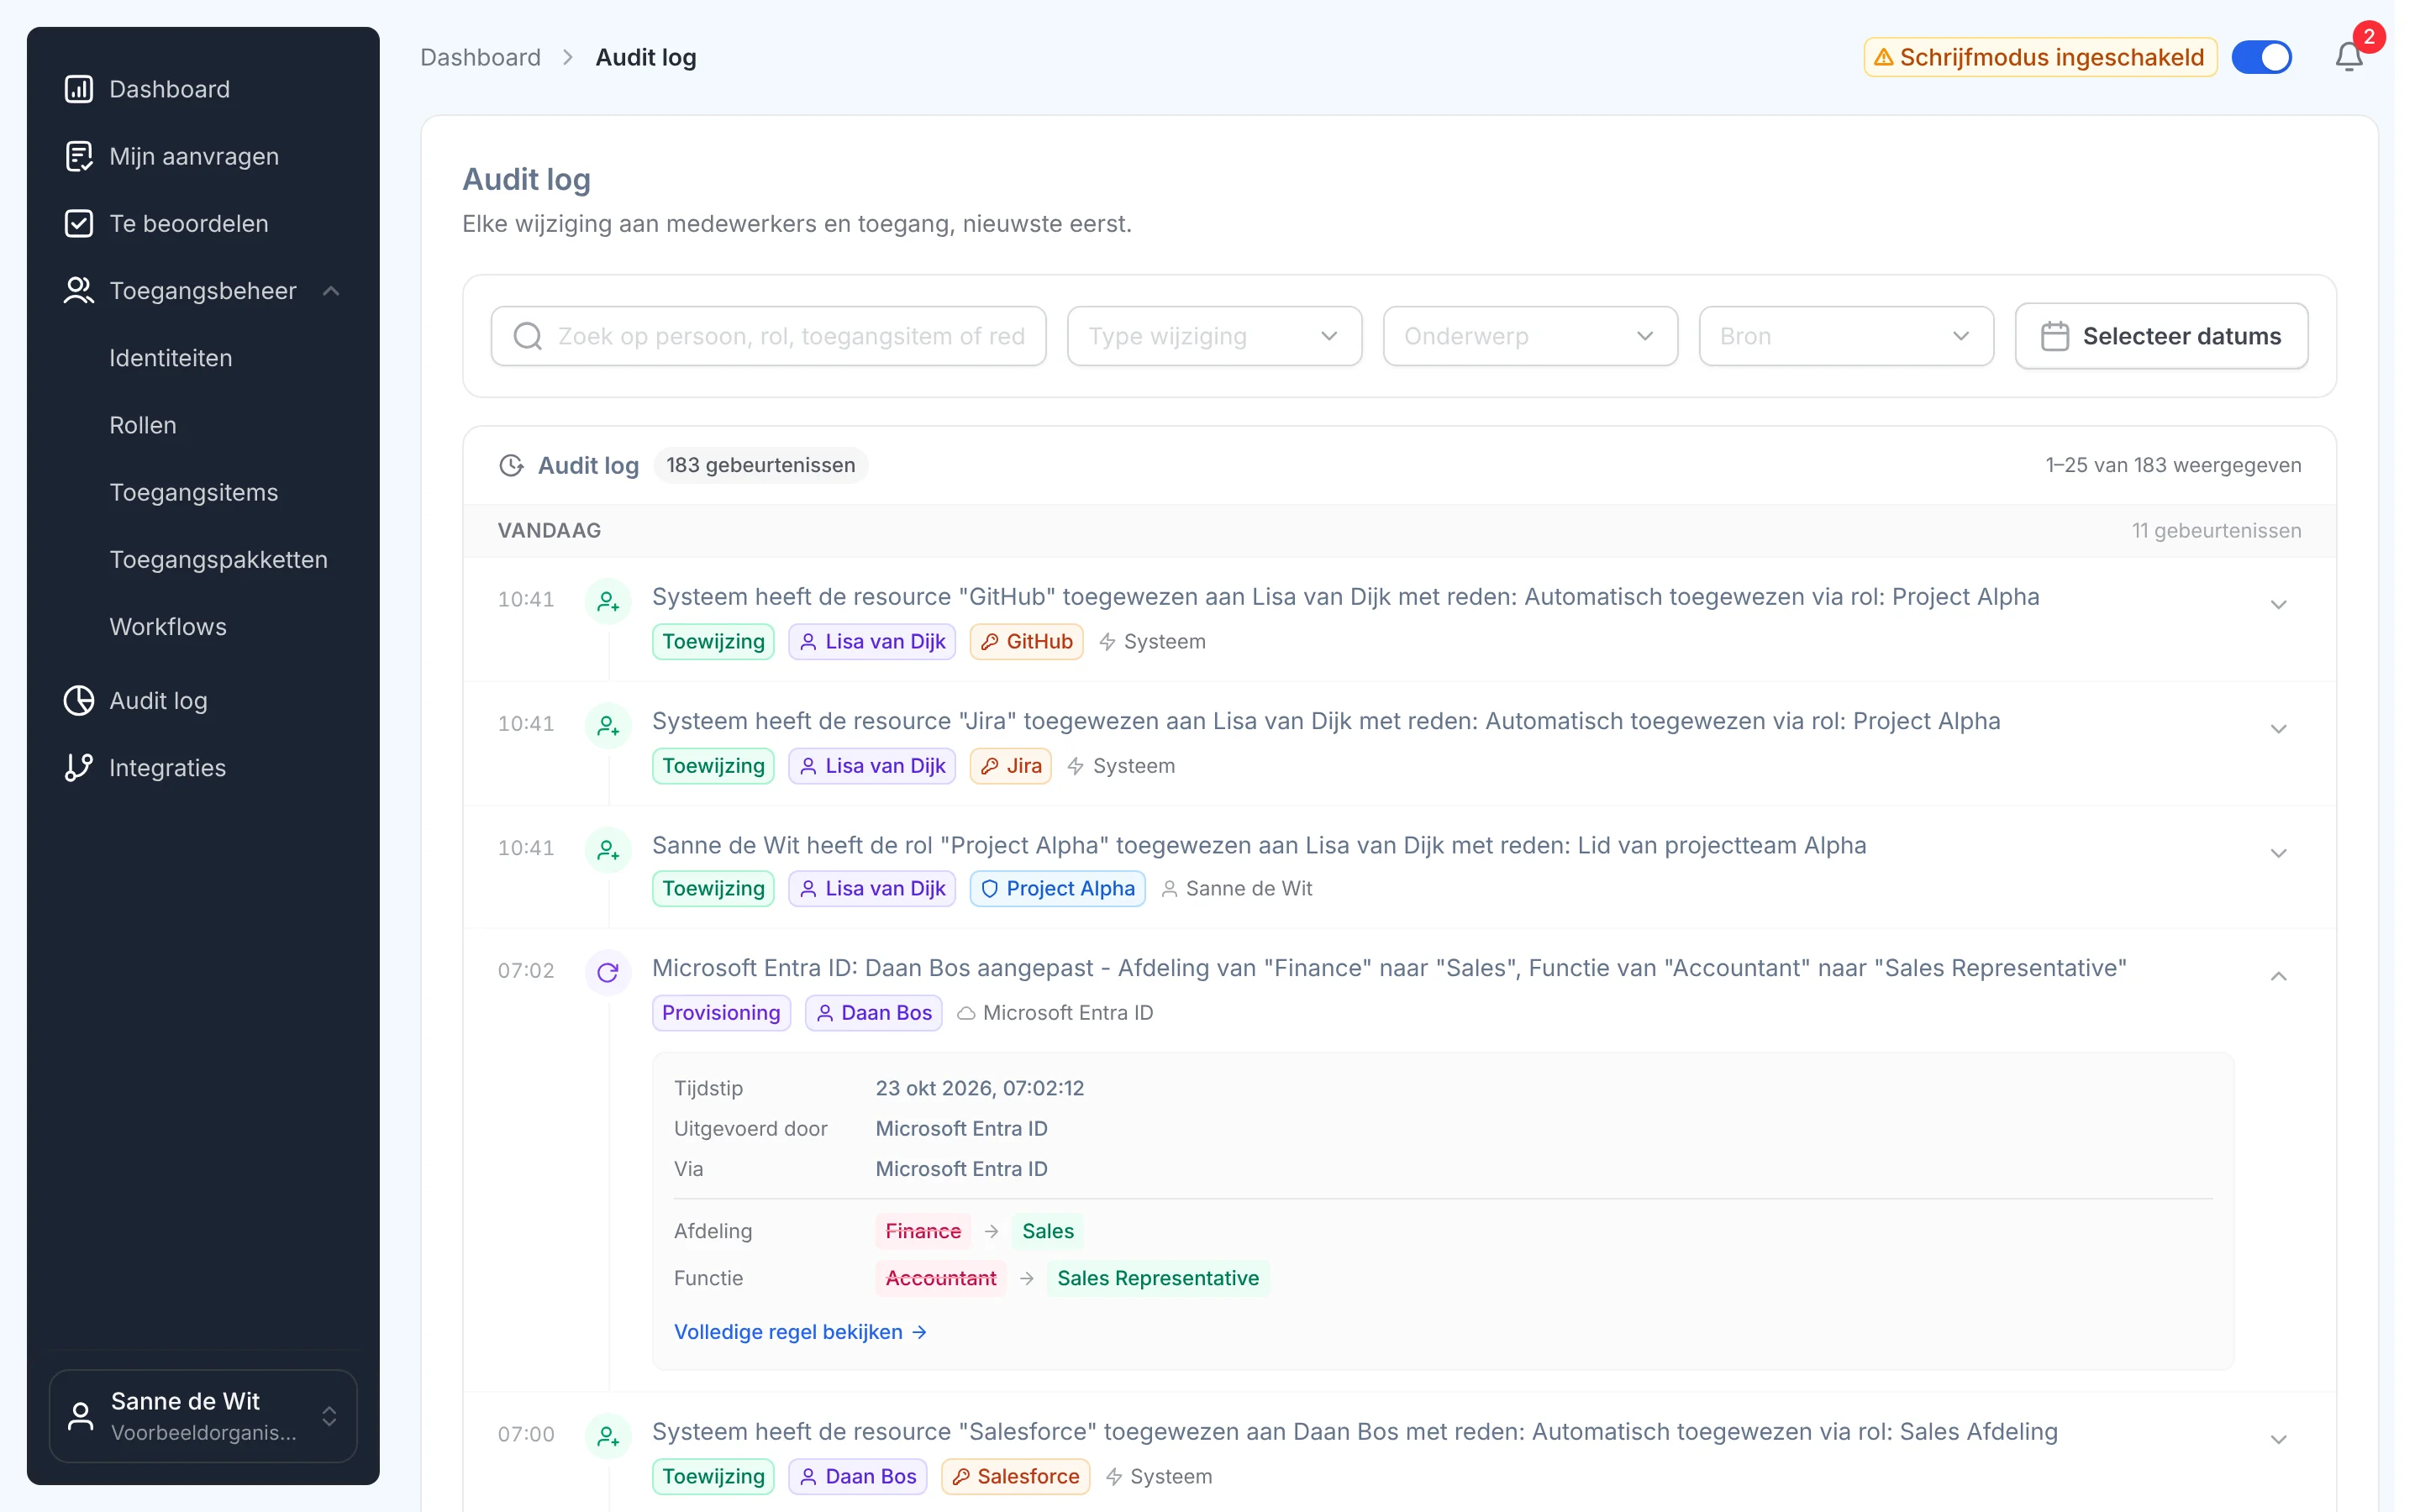Click the user avatar icon for Sanne de Wit
2420x1512 pixels.
coord(80,1415)
